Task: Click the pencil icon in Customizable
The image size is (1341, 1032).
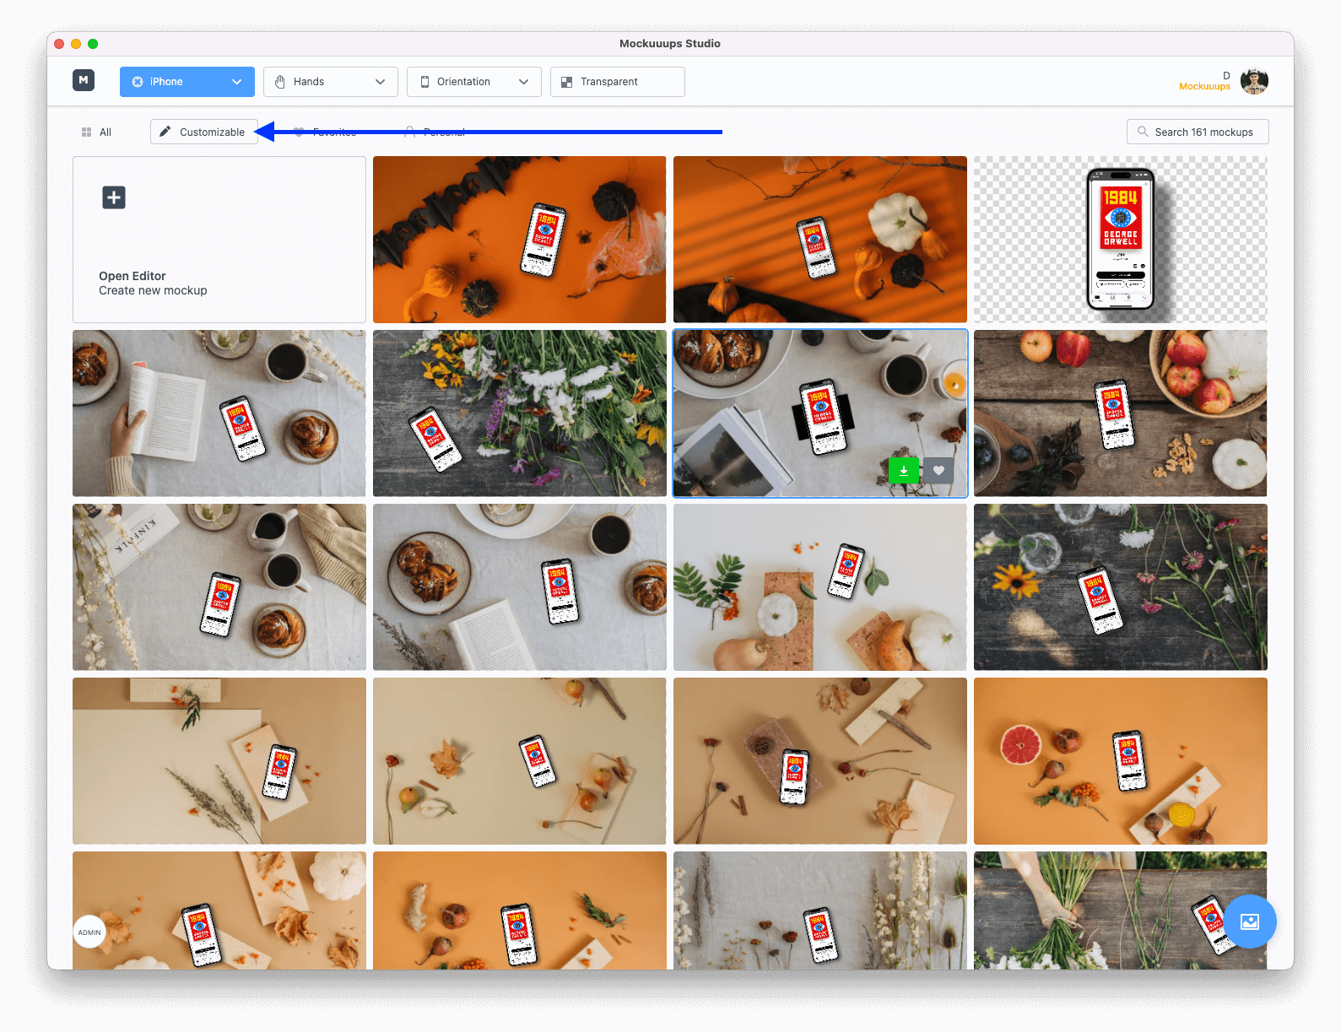Action: [x=165, y=132]
